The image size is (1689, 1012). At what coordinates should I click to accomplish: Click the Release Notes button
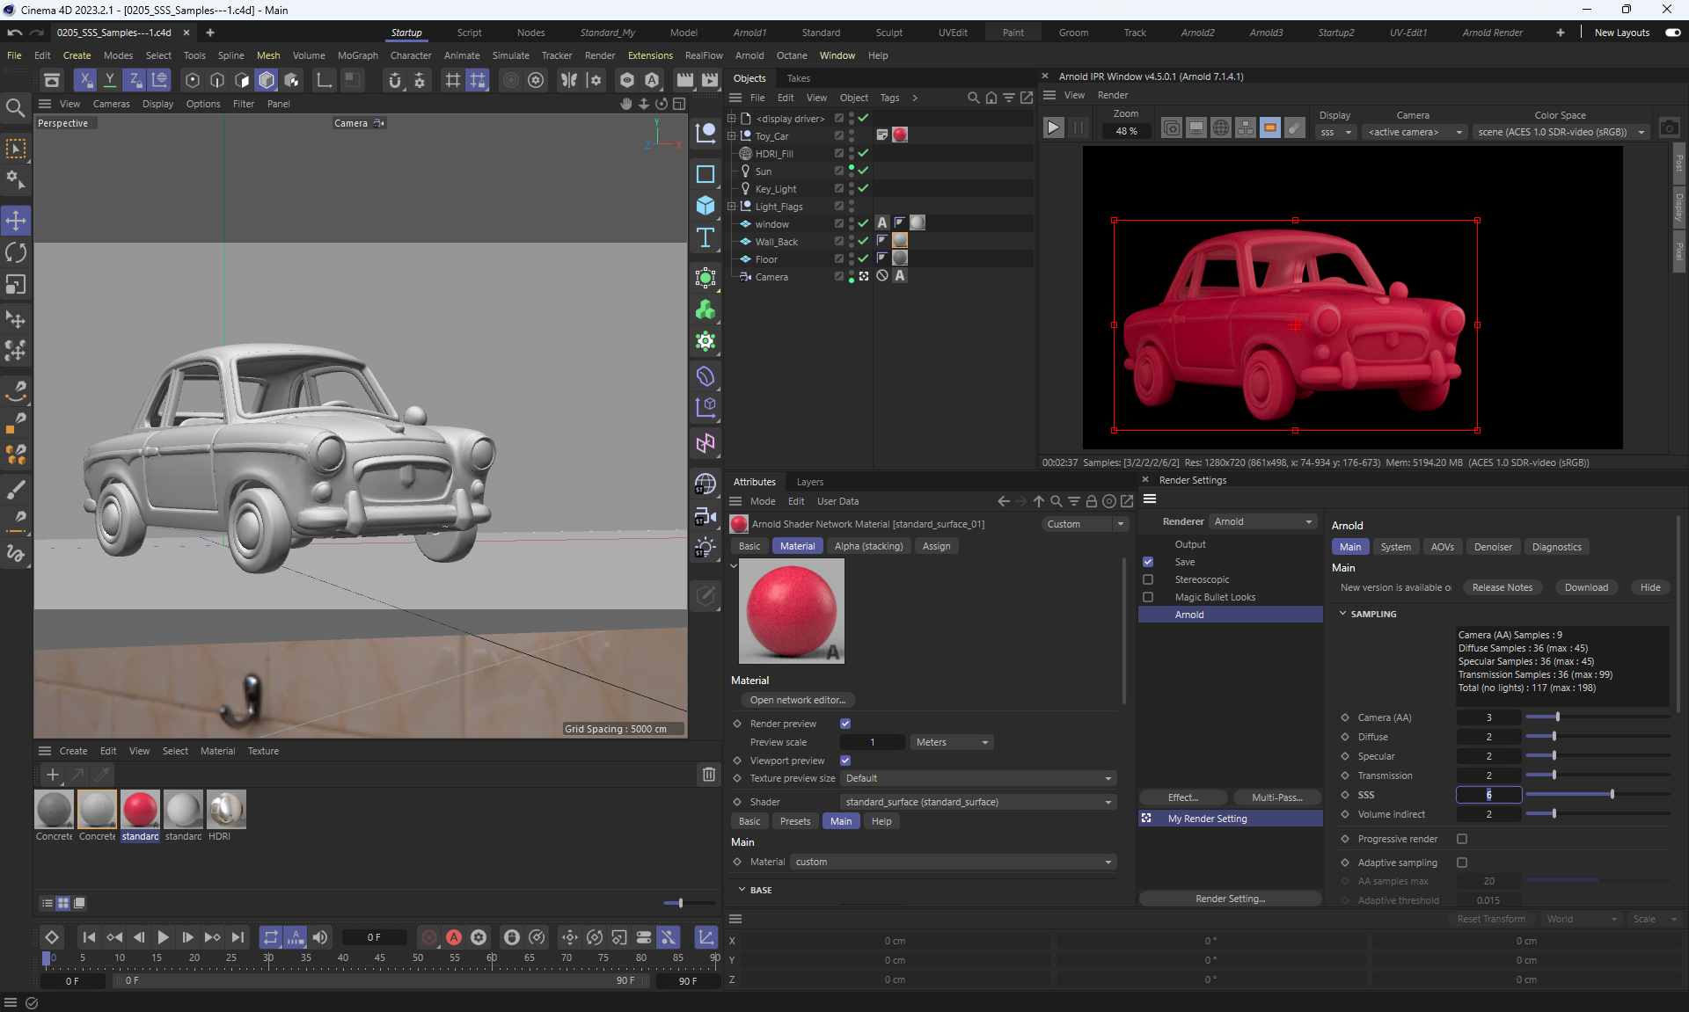1502,587
